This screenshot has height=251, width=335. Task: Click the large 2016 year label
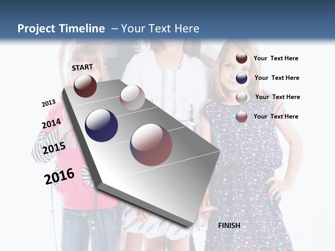click(x=59, y=175)
